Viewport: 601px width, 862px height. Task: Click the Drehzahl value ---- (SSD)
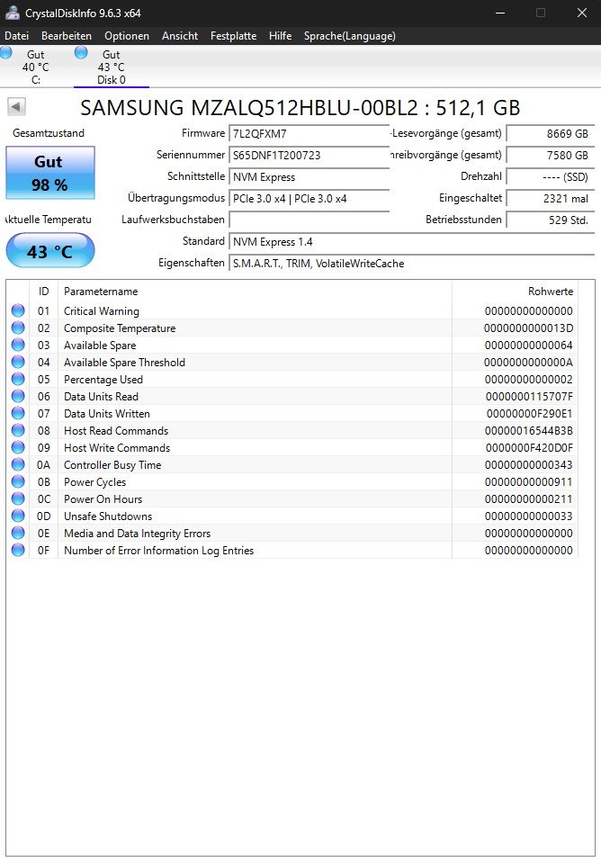551,177
